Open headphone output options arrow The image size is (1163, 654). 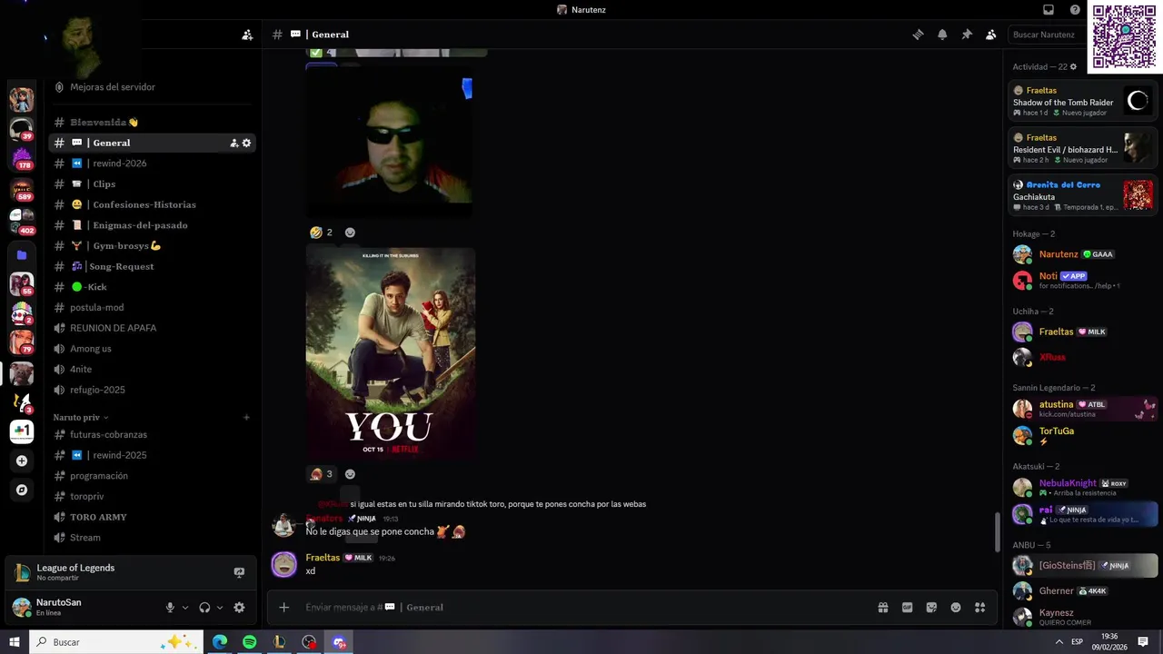pos(220,608)
